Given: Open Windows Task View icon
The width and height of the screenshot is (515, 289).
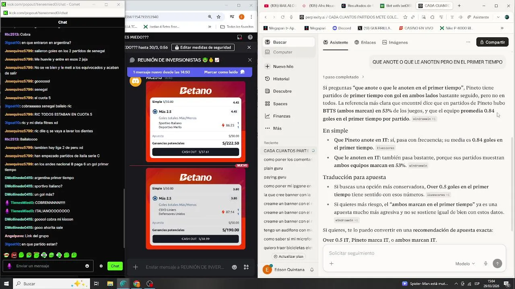Looking at the screenshot, I should click(x=96, y=284).
